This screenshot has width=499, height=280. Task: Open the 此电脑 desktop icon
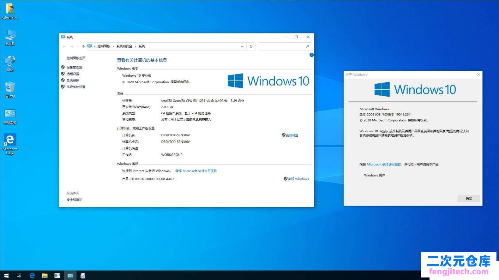(x=10, y=38)
